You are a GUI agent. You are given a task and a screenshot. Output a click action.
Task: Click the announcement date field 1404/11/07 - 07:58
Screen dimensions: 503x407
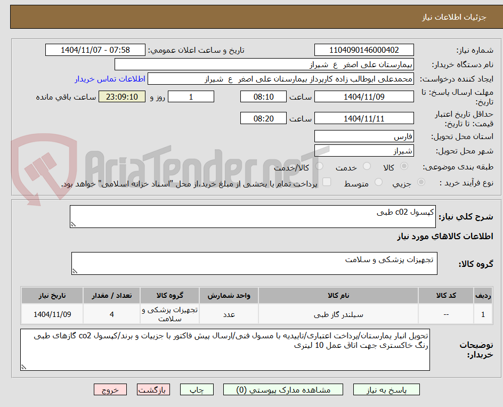click(95, 50)
